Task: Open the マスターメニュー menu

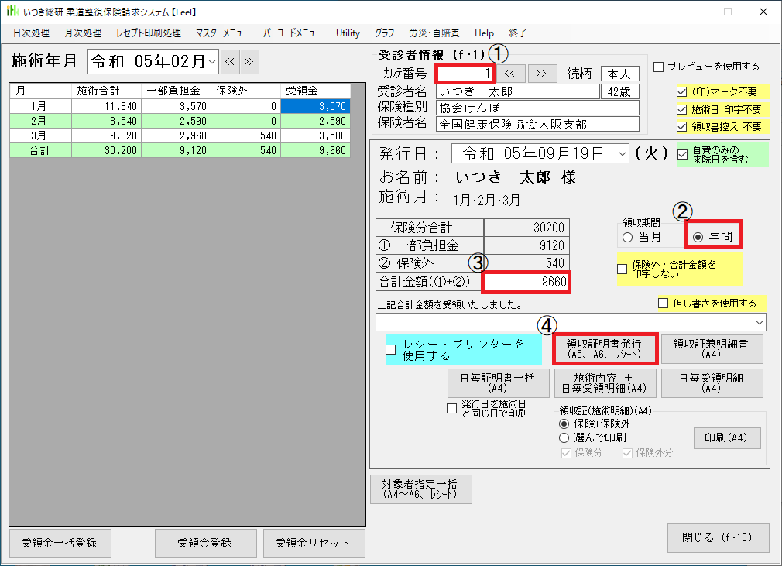Action: coord(222,33)
